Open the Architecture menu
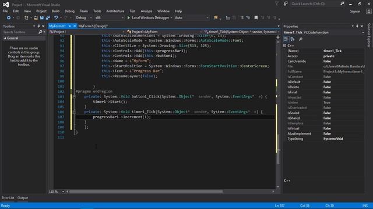Viewport: 373px width, 209px height. [x=115, y=11]
